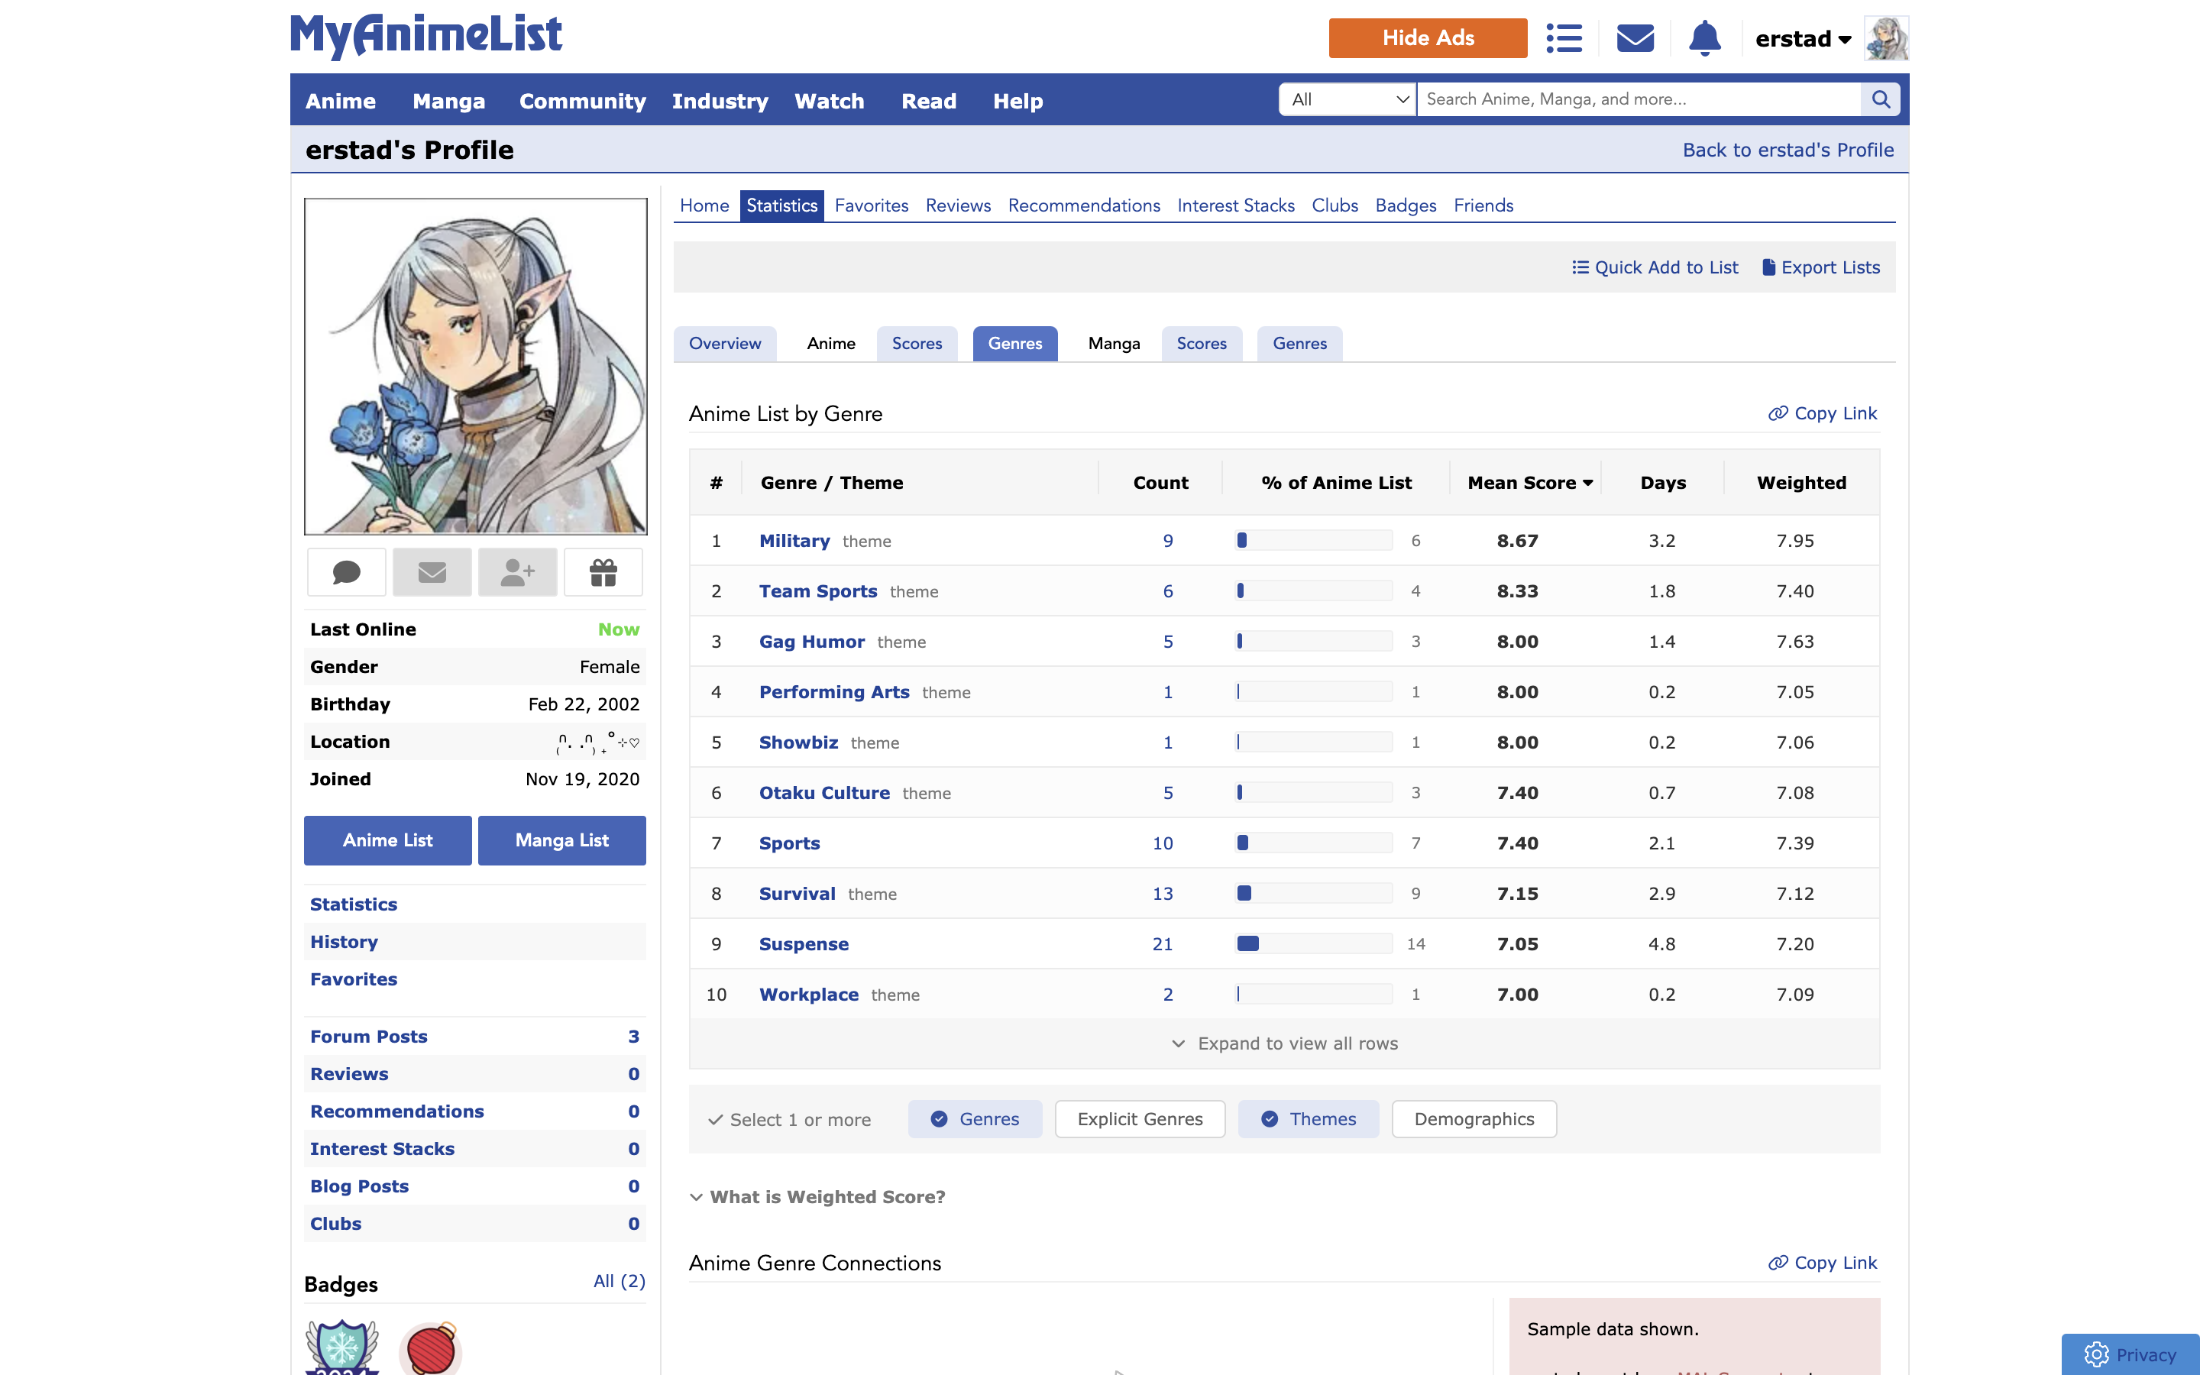Open the Military genre link
2200x1375 pixels.
(x=794, y=541)
